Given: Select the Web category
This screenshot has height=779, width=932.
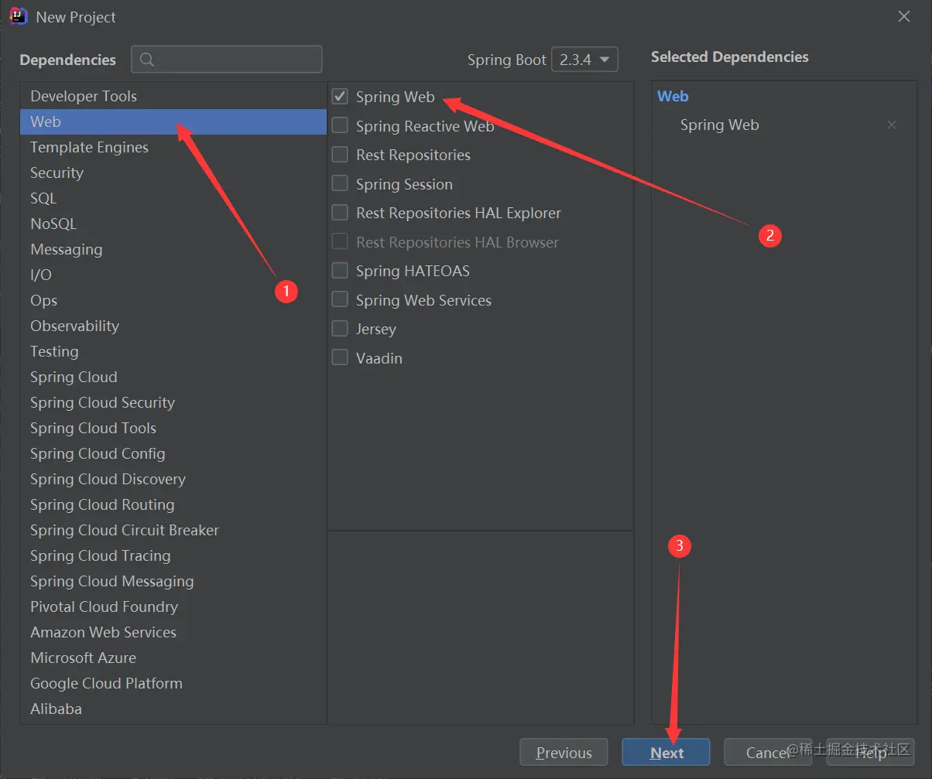Looking at the screenshot, I should tap(173, 121).
